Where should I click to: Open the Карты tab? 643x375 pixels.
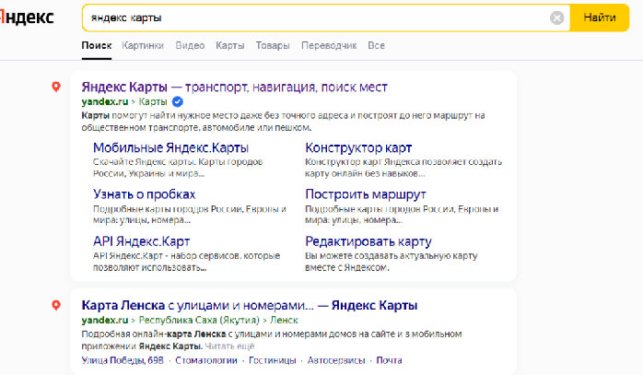[230, 45]
